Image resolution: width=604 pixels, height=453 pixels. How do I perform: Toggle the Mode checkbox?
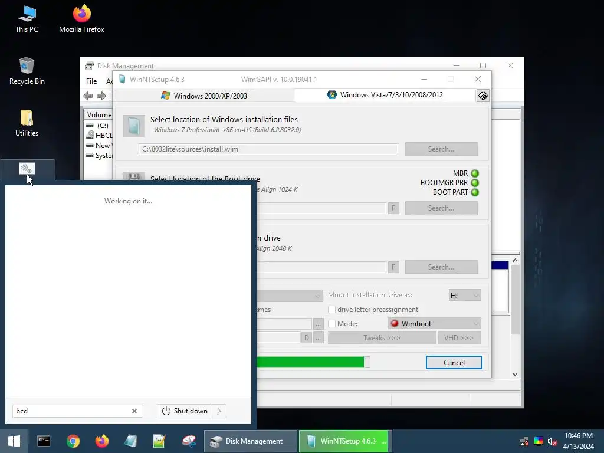click(331, 324)
